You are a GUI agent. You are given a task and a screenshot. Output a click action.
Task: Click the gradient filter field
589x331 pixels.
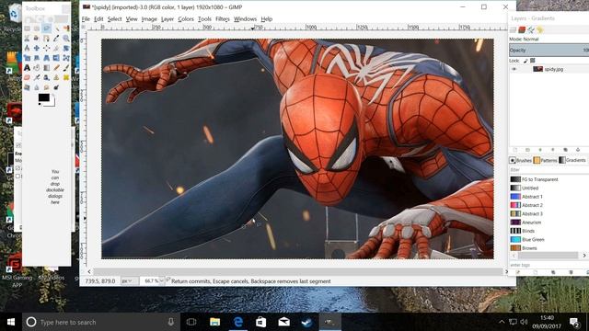549,170
